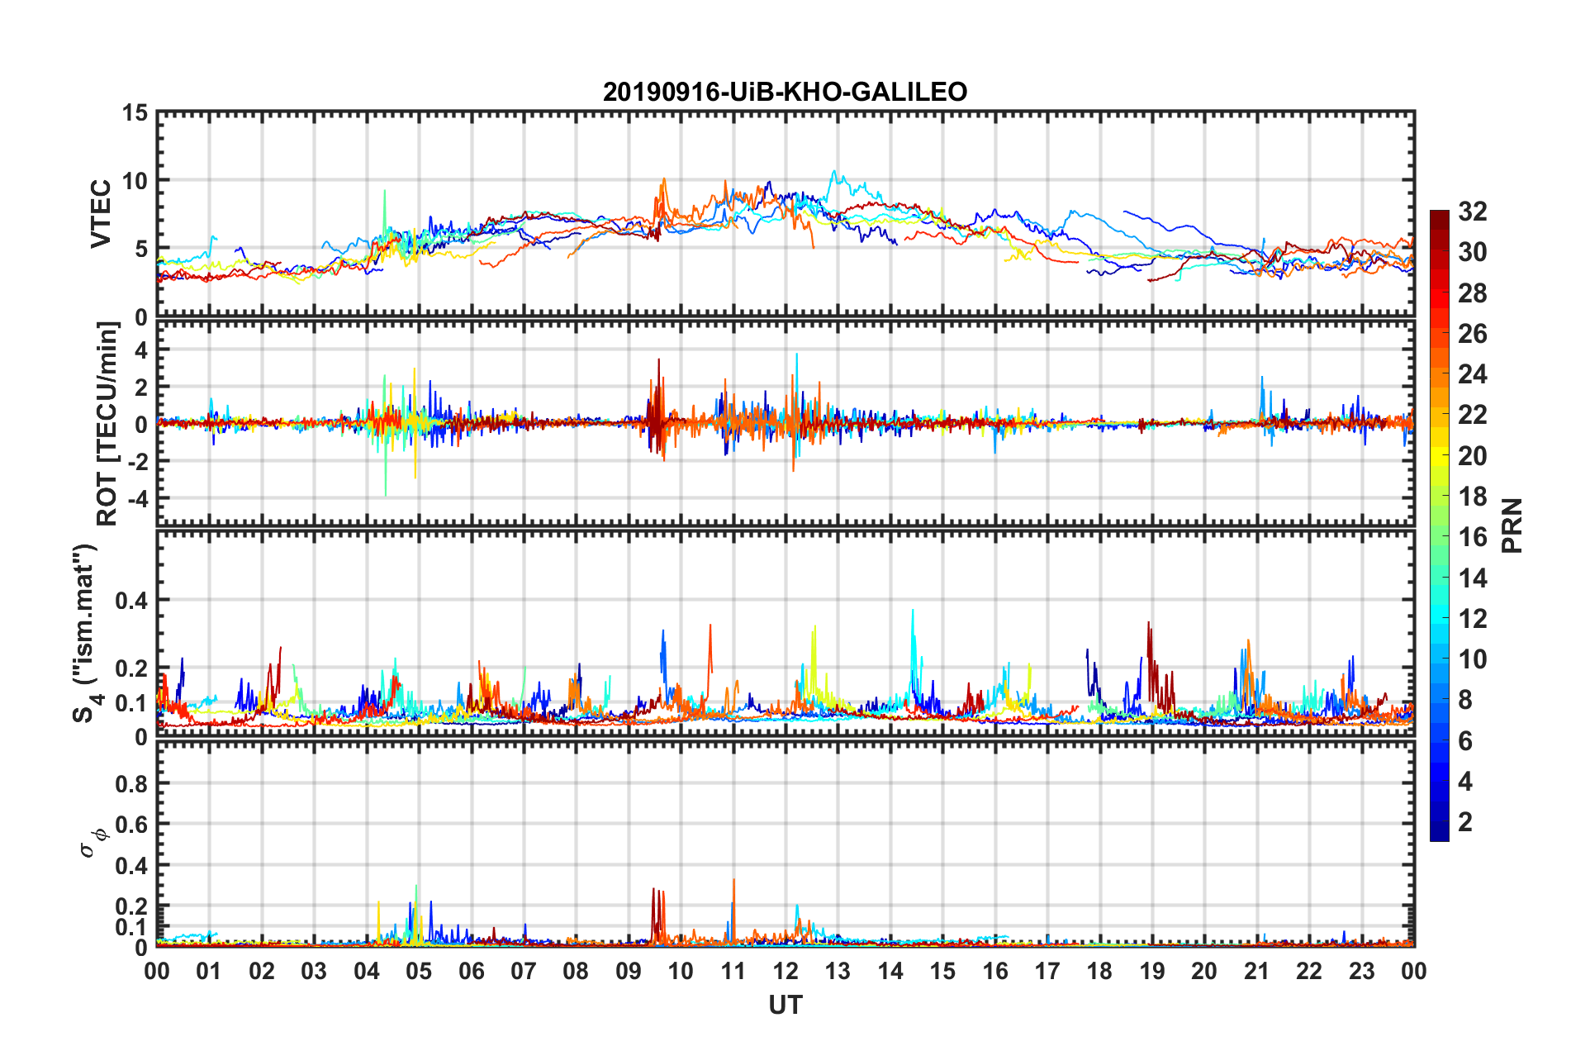Select PRN colorbar tick label 26
1571x1051 pixels.
[1473, 334]
